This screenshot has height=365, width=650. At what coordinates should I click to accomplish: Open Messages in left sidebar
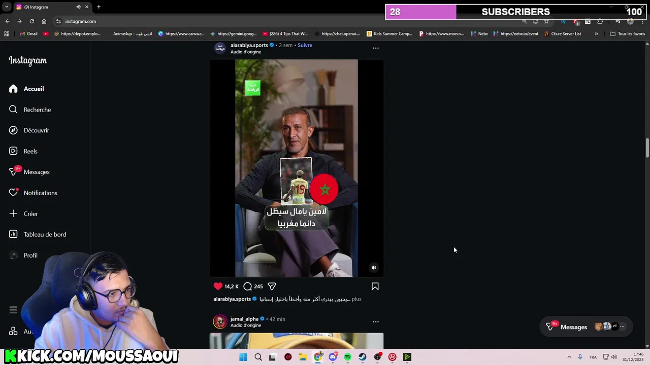29,172
